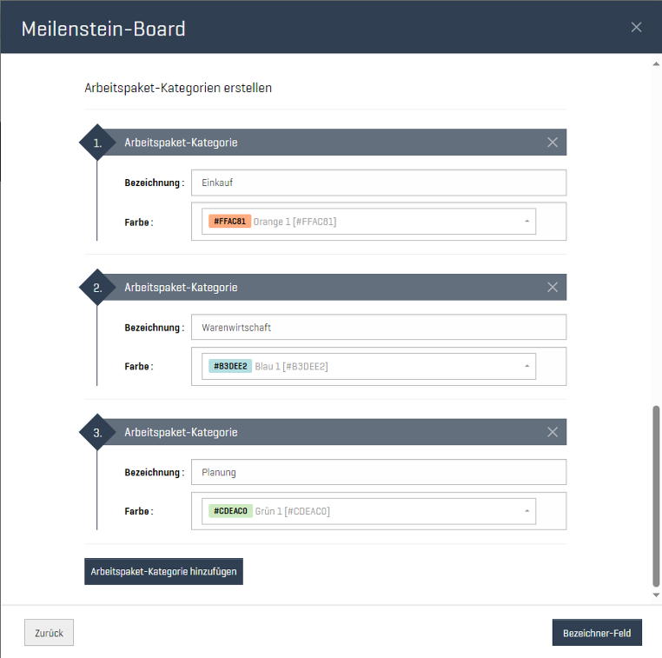The width and height of the screenshot is (662, 658).
Task: Open the Grün 1 color dropdown
Action: (x=371, y=511)
